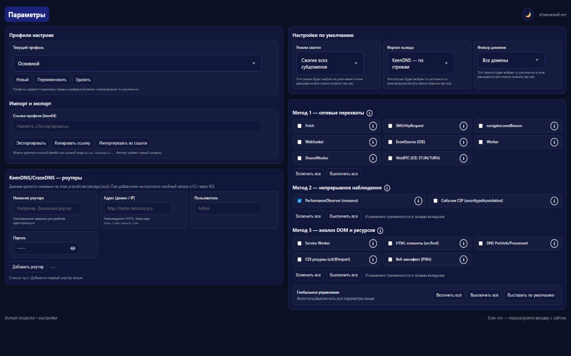This screenshot has width=571, height=356.
Task: Enable the WebSocket checkbox
Action: click(x=300, y=142)
